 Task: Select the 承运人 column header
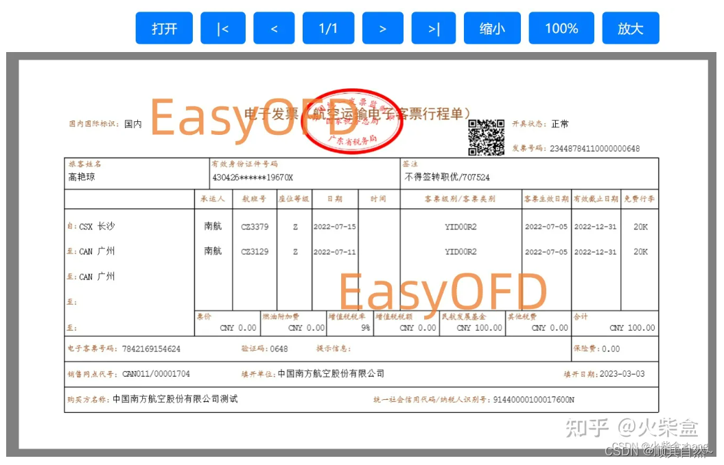213,199
